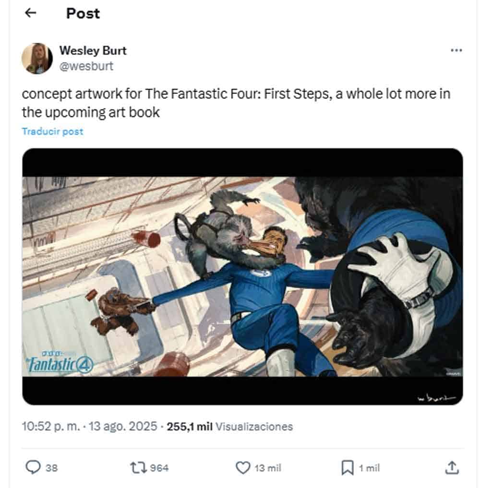
Task: Bookmark the post with the bookmark icon
Action: pos(347,467)
